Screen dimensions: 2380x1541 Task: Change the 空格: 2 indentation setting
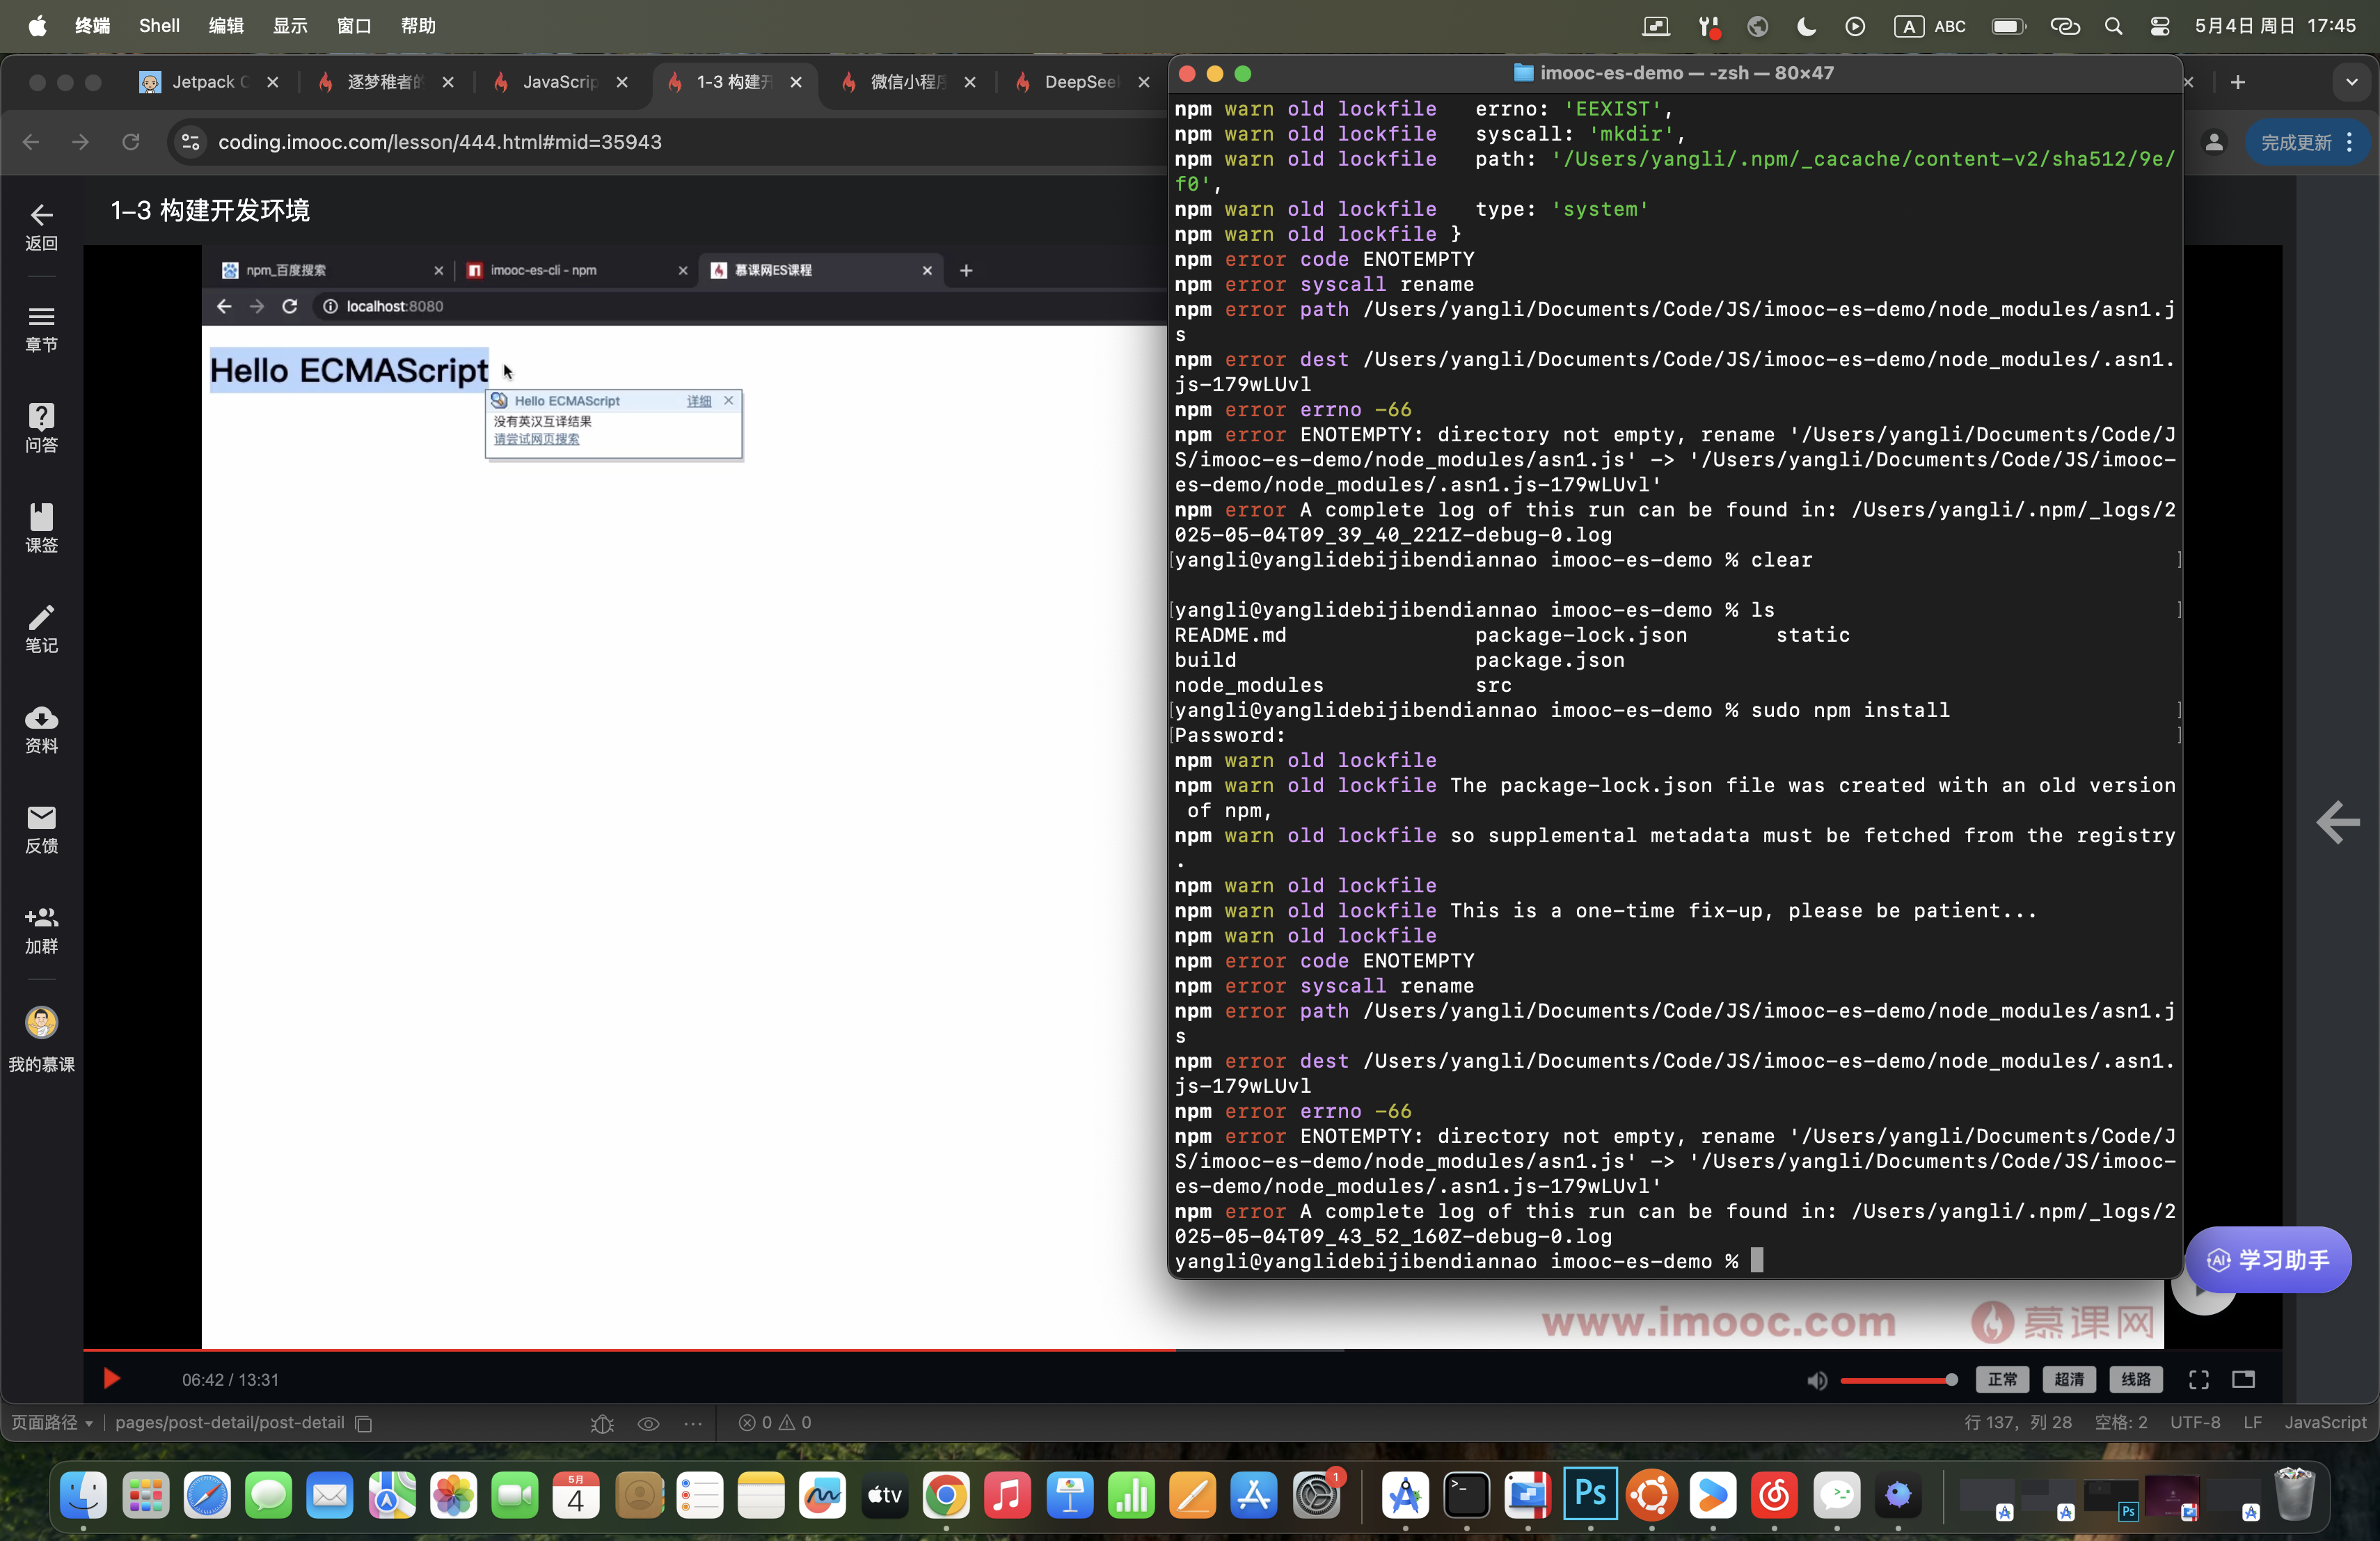pos(2120,1422)
